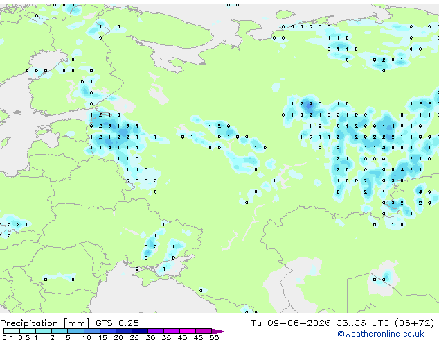Click the 25–30 mm legend color swatch
Viewport: 439px width, 340px height.
pyautogui.click(x=140, y=331)
